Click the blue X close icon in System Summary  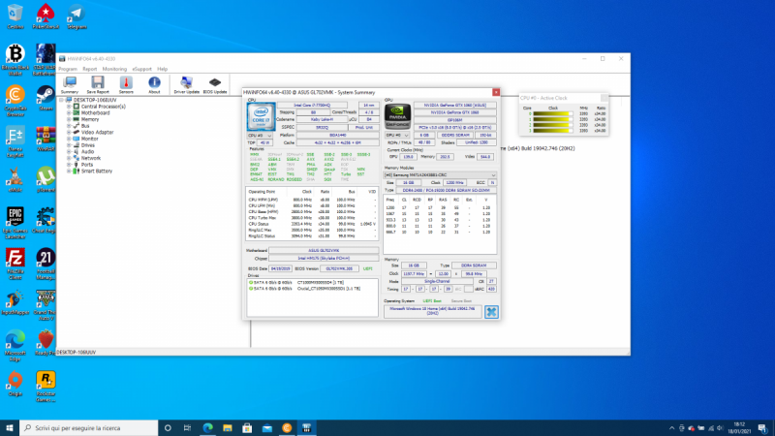[x=491, y=312]
